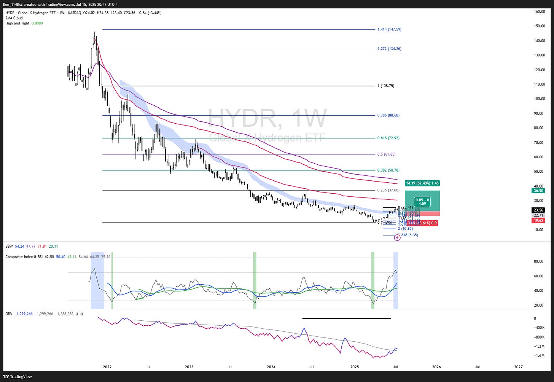554x382 pixels.
Task: Click the red stop-loss zone of the long position
Action: pos(422,214)
